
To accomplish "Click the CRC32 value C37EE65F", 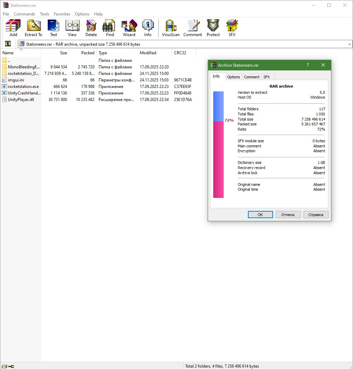I will pyautogui.click(x=183, y=86).
